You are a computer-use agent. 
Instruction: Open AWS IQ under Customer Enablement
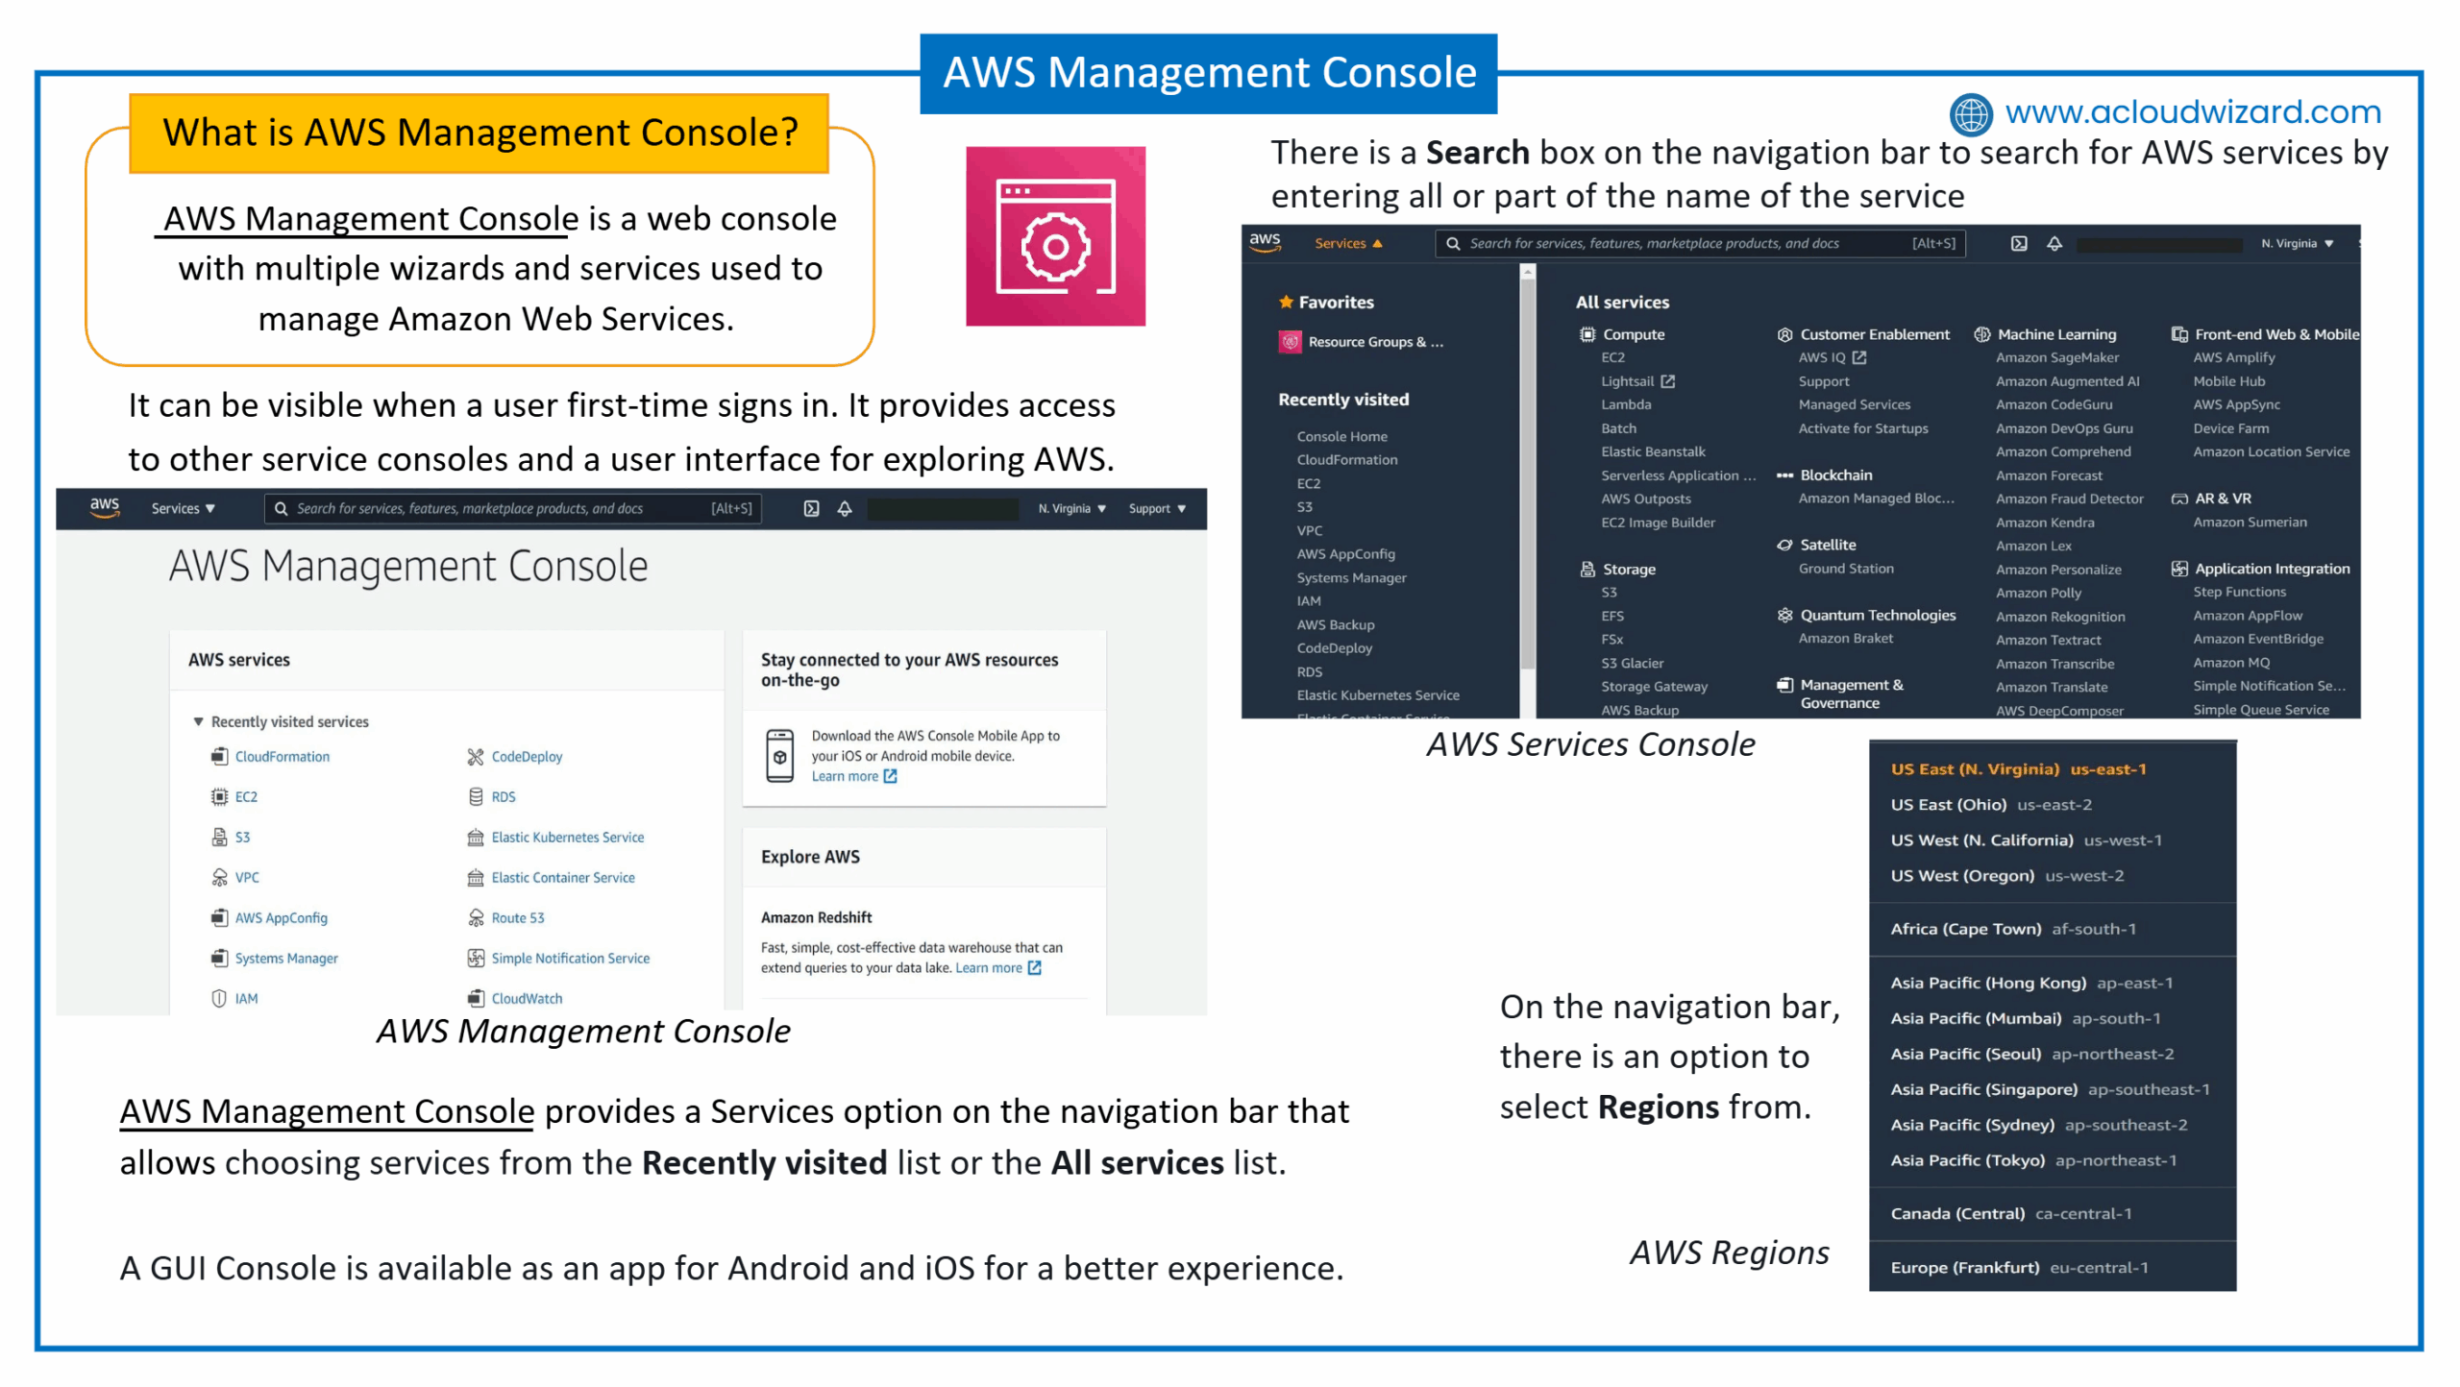(1832, 357)
